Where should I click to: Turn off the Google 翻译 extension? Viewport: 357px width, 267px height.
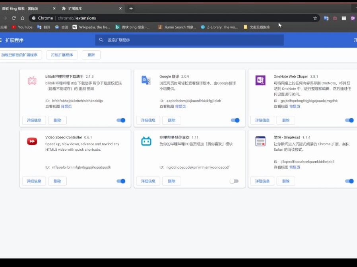coord(235,120)
